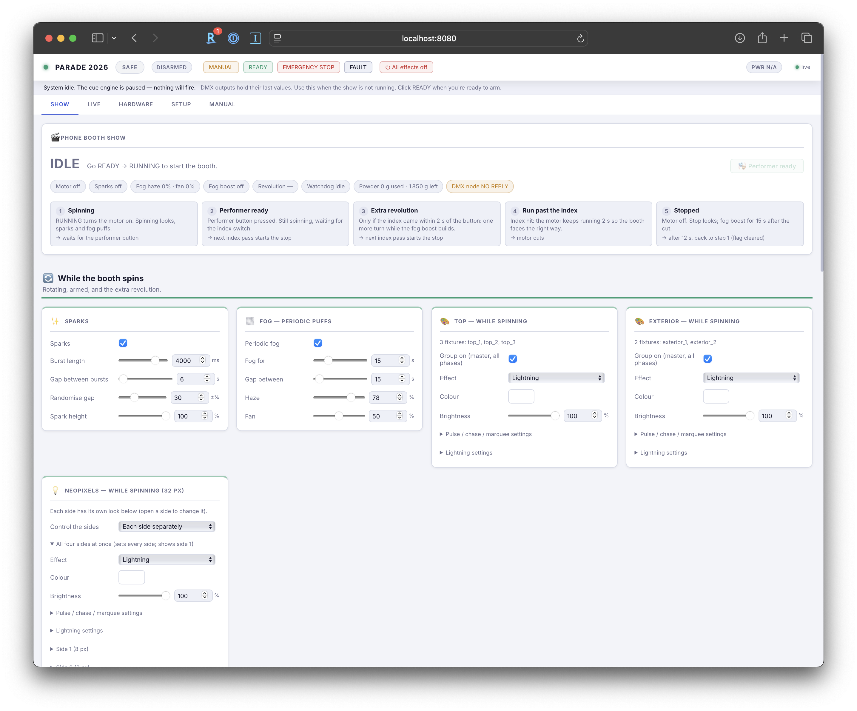Open the reader page icon in address bar
Viewport: 857px width, 711px height.
277,39
